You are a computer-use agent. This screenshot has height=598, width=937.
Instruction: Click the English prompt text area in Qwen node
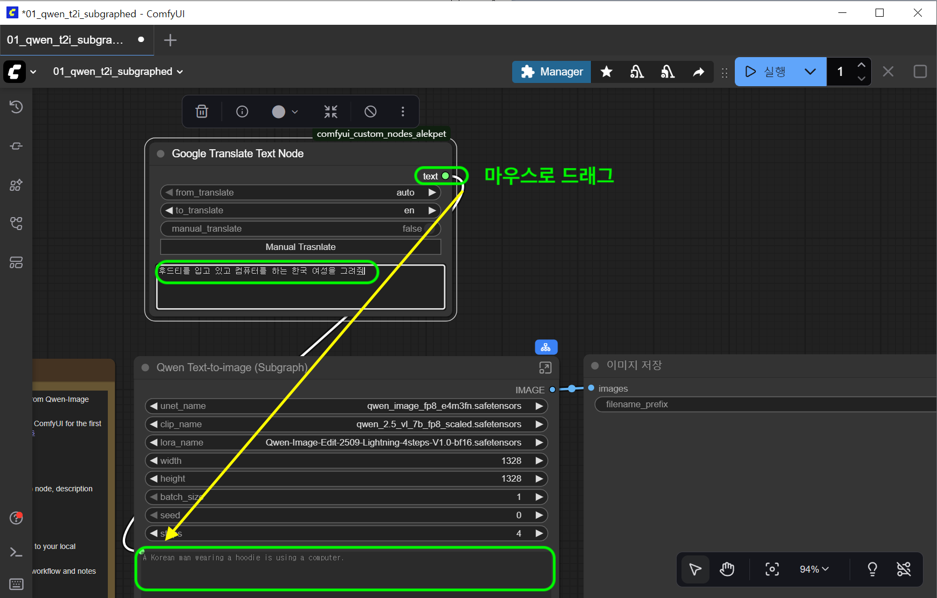click(345, 568)
